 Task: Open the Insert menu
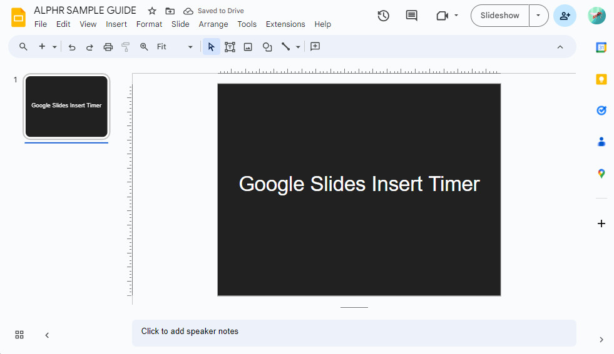pos(116,24)
